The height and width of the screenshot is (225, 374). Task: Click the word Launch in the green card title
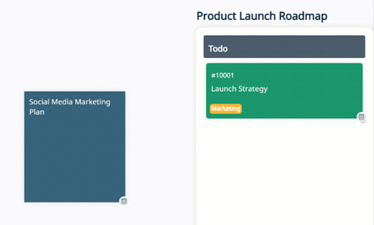click(223, 89)
